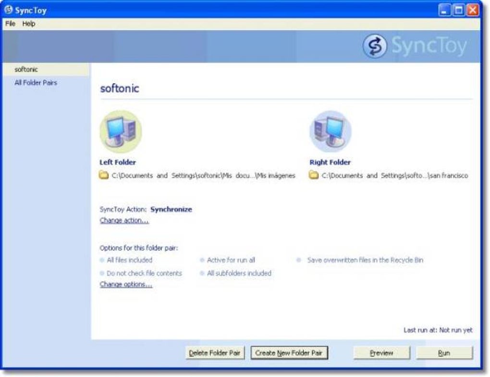Click the right folder path san francisco
The image size is (490, 377).
pyautogui.click(x=395, y=176)
